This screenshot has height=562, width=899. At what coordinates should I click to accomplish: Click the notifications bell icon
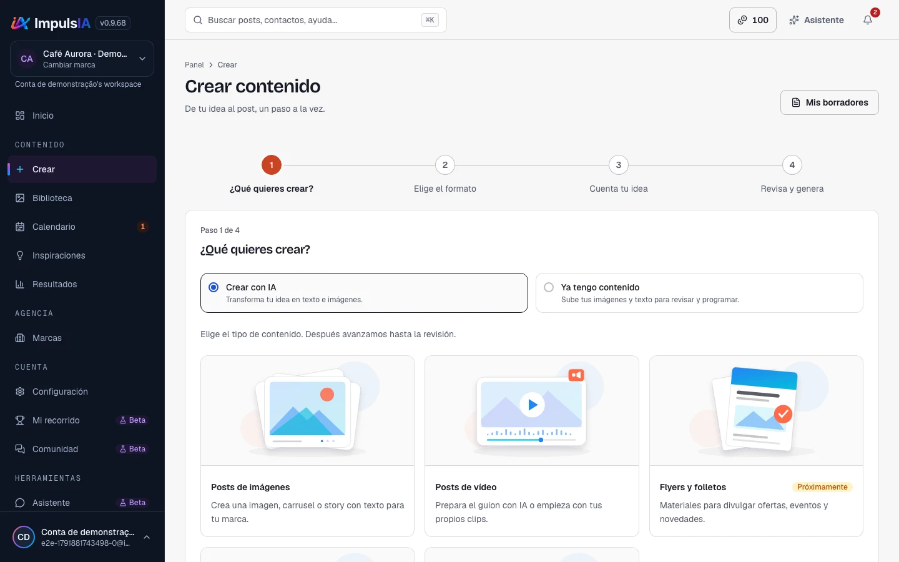click(x=868, y=20)
